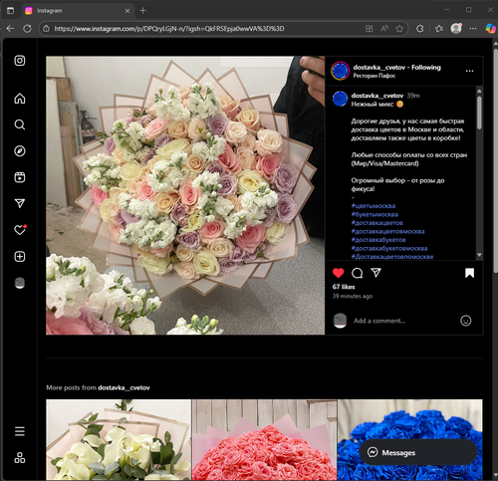Add page to favorites star icon
The width and height of the screenshot is (498, 481).
pyautogui.click(x=399, y=29)
